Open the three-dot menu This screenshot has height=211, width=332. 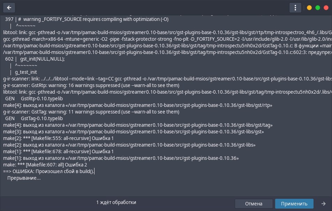tap(295, 8)
